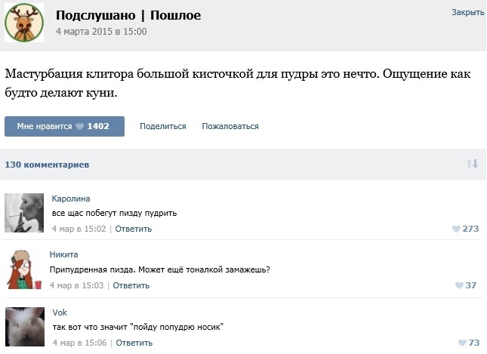Reply to Никита's comment with Ответить
Viewport: 487px width, 354px height.
131,285
